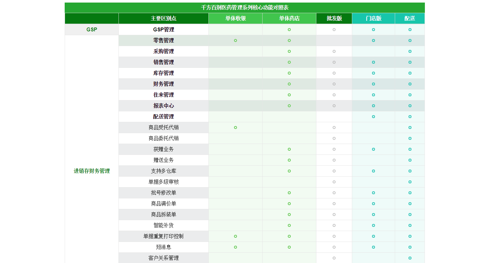Click the 配送 circle in 往来管理 row
Viewport: 487px width, 263px height.
(410, 95)
